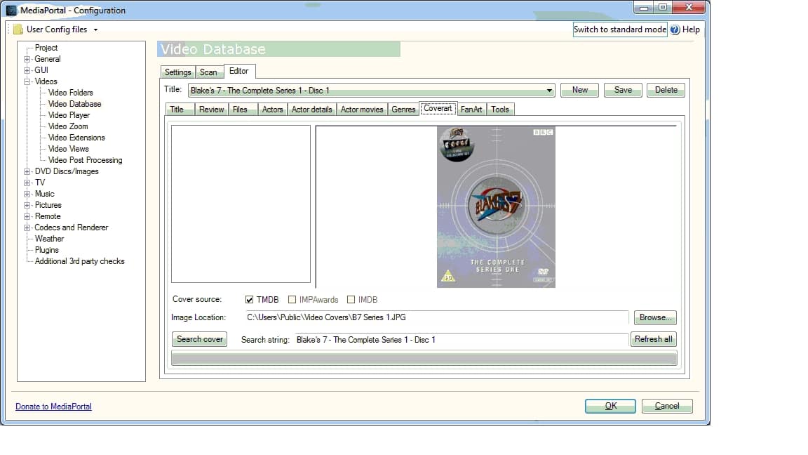Screen dimensions: 808x455
Task: Expand the GUI tree node
Action: tap(27, 71)
